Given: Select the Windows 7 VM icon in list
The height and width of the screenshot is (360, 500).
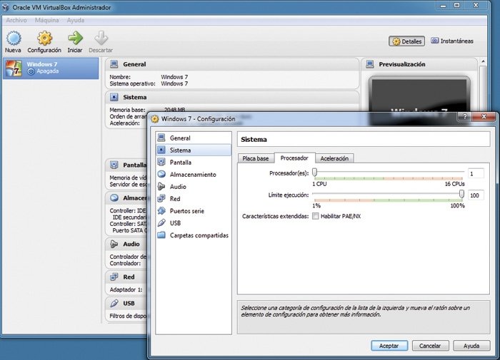Looking at the screenshot, I should (14, 68).
